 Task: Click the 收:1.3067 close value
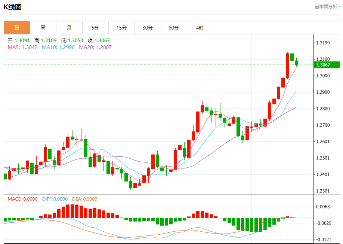[99, 40]
